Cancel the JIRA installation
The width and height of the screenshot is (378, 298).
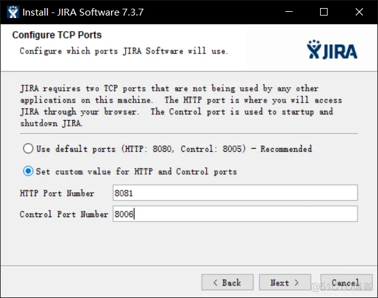pyautogui.click(x=346, y=282)
